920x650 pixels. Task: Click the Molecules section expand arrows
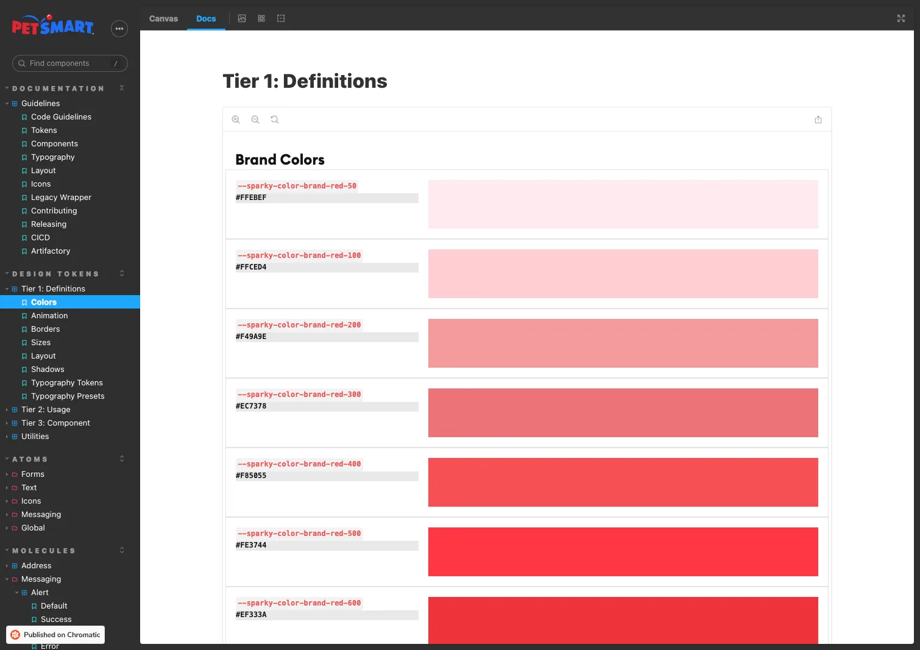pyautogui.click(x=122, y=550)
